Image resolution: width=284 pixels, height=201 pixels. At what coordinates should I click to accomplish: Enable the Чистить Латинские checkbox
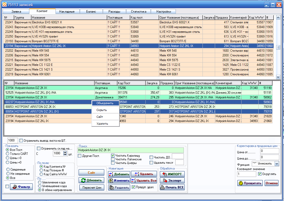point(113,159)
